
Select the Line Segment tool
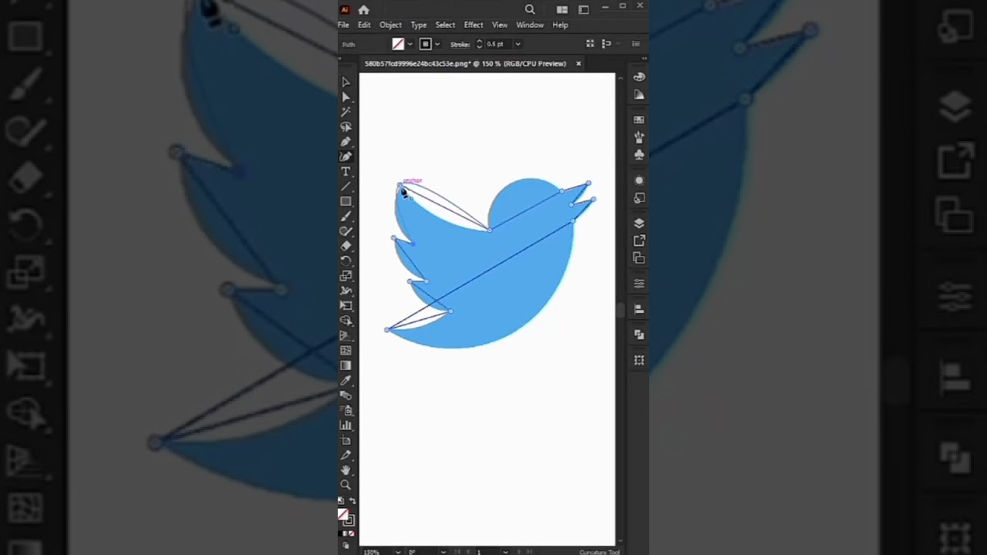pos(345,187)
